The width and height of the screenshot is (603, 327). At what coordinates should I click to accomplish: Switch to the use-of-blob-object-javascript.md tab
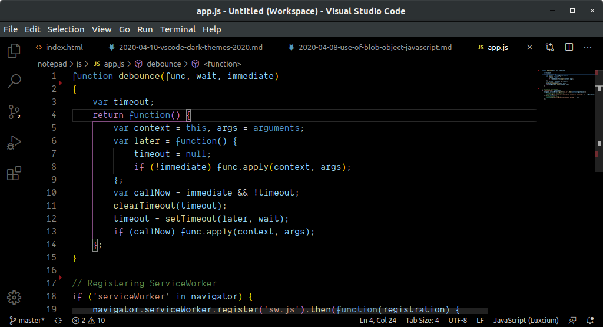[370, 47]
